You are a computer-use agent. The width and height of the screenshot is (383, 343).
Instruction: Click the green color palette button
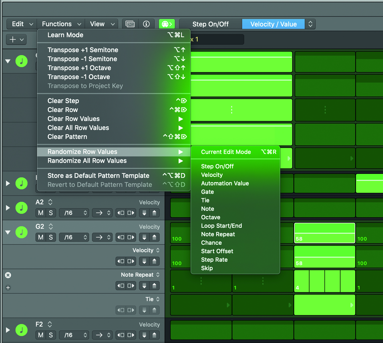pyautogui.click(x=167, y=24)
